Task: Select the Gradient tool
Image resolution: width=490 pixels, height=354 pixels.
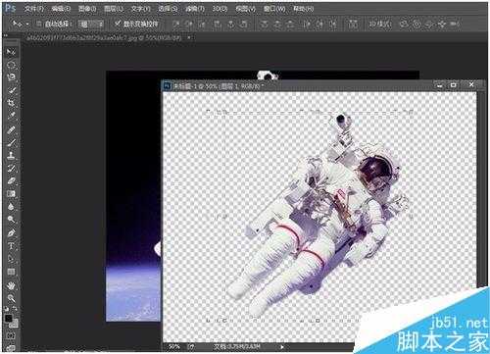Action: pyautogui.click(x=11, y=193)
